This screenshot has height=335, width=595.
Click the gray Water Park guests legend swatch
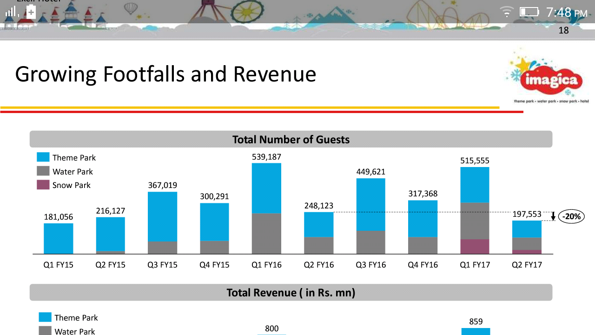[x=43, y=171]
